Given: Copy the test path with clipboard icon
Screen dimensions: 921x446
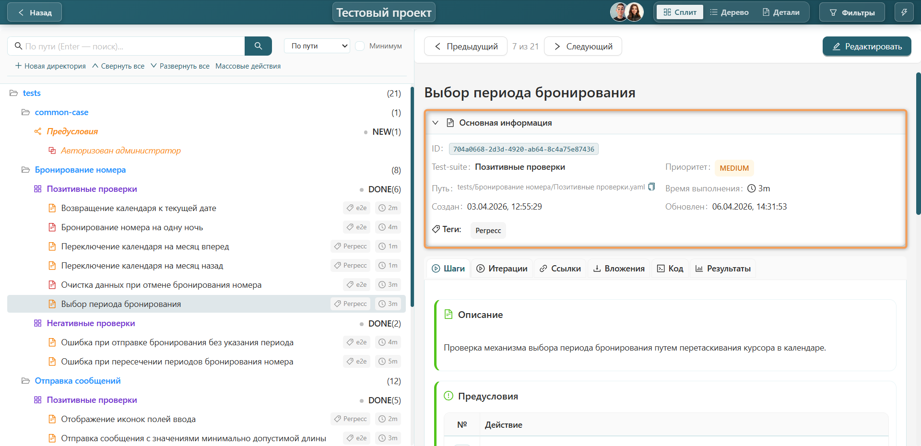Looking at the screenshot, I should [x=651, y=187].
